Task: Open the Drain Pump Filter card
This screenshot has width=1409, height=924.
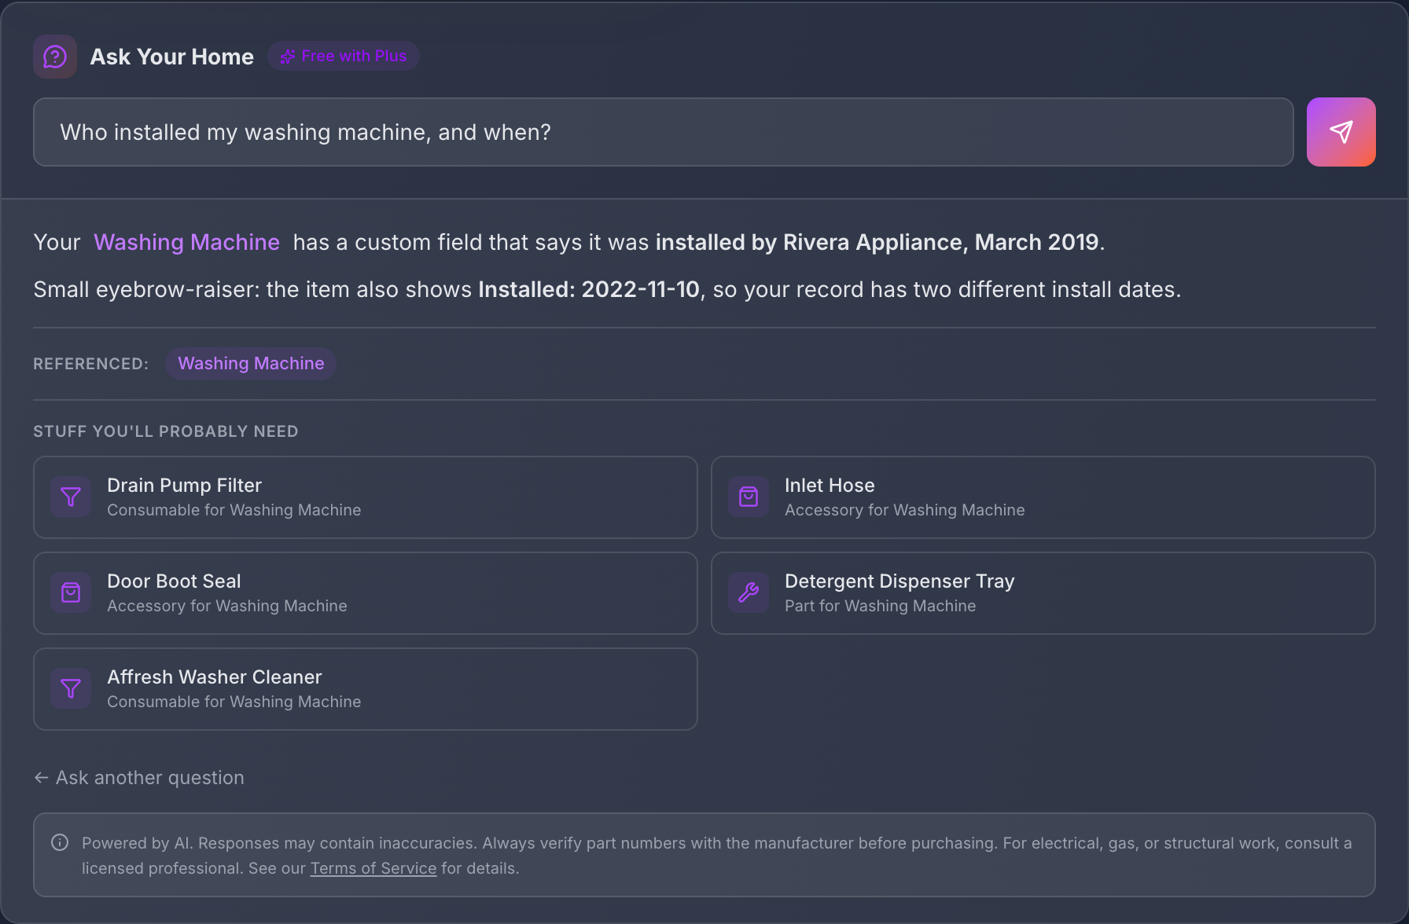Action: [x=366, y=497]
